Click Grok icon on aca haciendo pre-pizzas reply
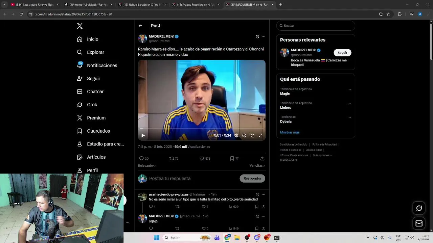Viewport: 433px width, 243px height. point(257,194)
